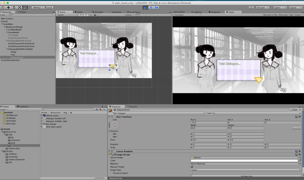Viewport: 304px width, 180px height.
Task: Open the Hierarchy Create menu button
Action: pos(4,15)
